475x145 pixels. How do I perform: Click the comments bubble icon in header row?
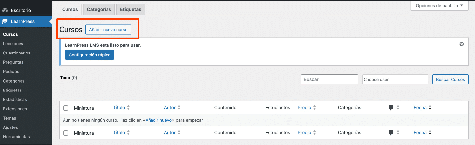pos(391,108)
